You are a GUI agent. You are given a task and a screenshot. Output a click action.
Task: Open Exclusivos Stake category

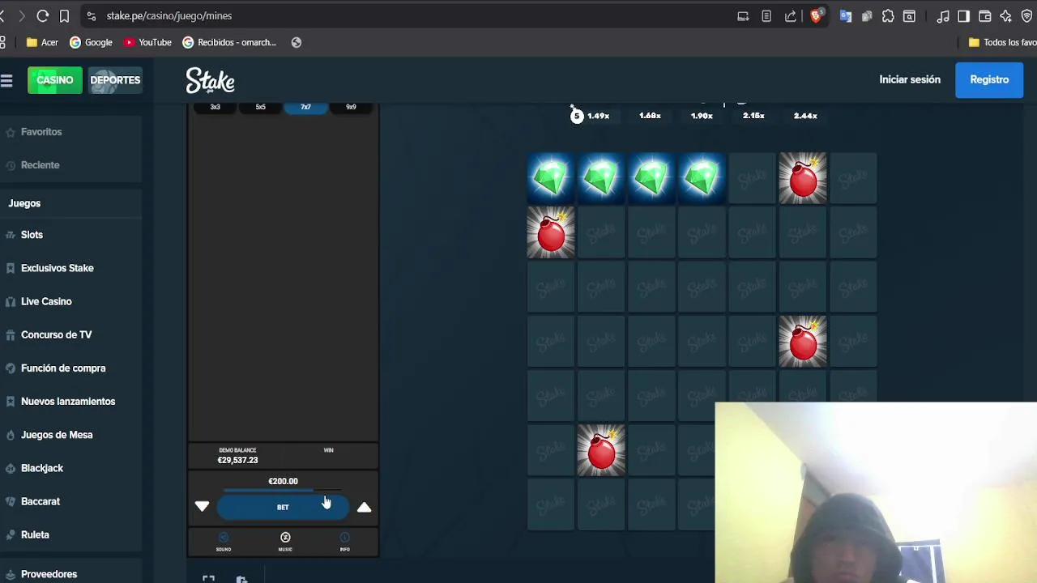(x=57, y=268)
